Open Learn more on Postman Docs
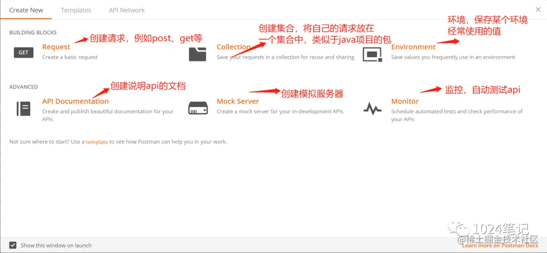Screen dimensions: 547x253 (x=500, y=246)
